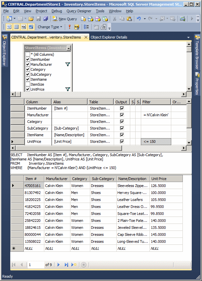The image size is (202, 281).
Task: Click the Analysis Services MDX Query icon
Action: click(x=91, y=19)
